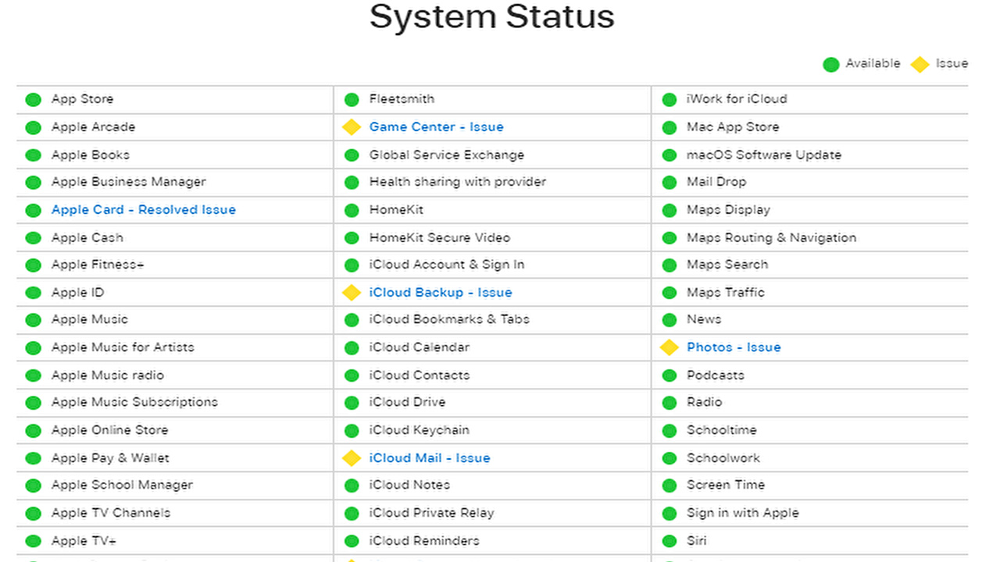The height and width of the screenshot is (562, 1000).
Task: View the Photos - Issue entry
Action: pos(734,347)
